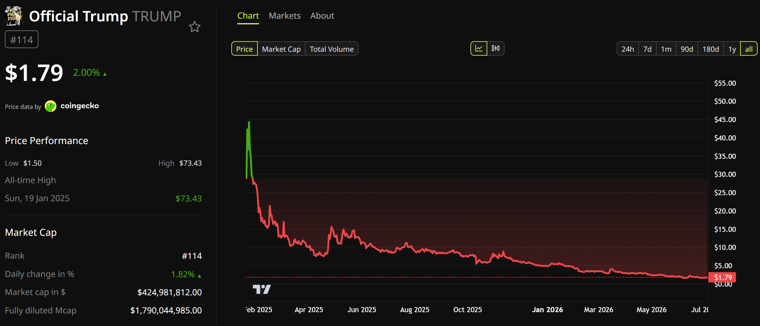Click the Official Trump title
The height and width of the screenshot is (326, 760).
click(x=78, y=16)
